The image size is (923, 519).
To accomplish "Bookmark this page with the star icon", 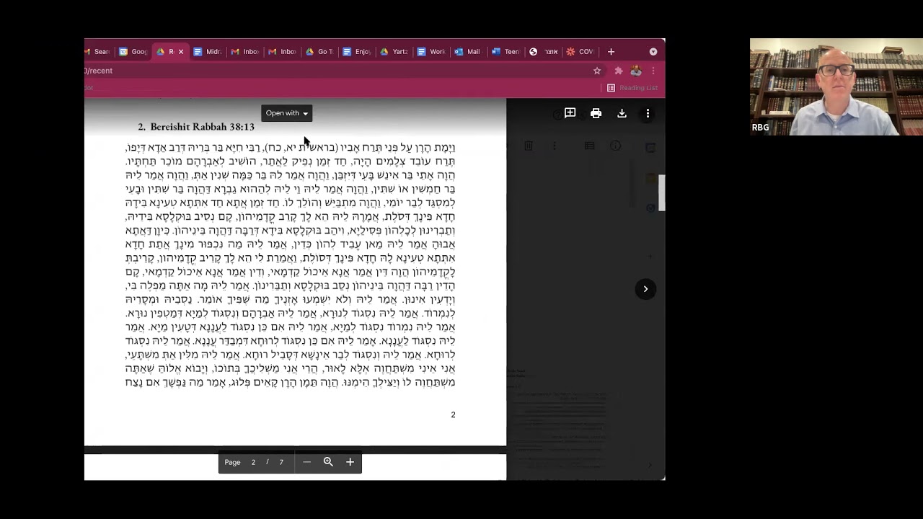I will point(597,71).
